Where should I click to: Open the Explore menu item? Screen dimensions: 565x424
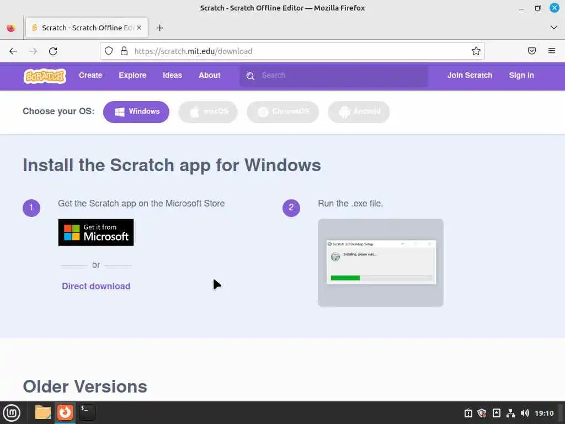(x=132, y=75)
